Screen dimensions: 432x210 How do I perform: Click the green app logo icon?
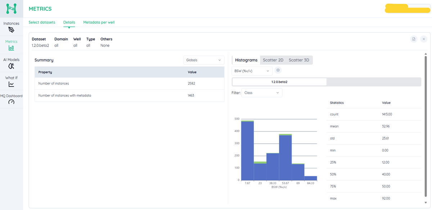[12, 9]
